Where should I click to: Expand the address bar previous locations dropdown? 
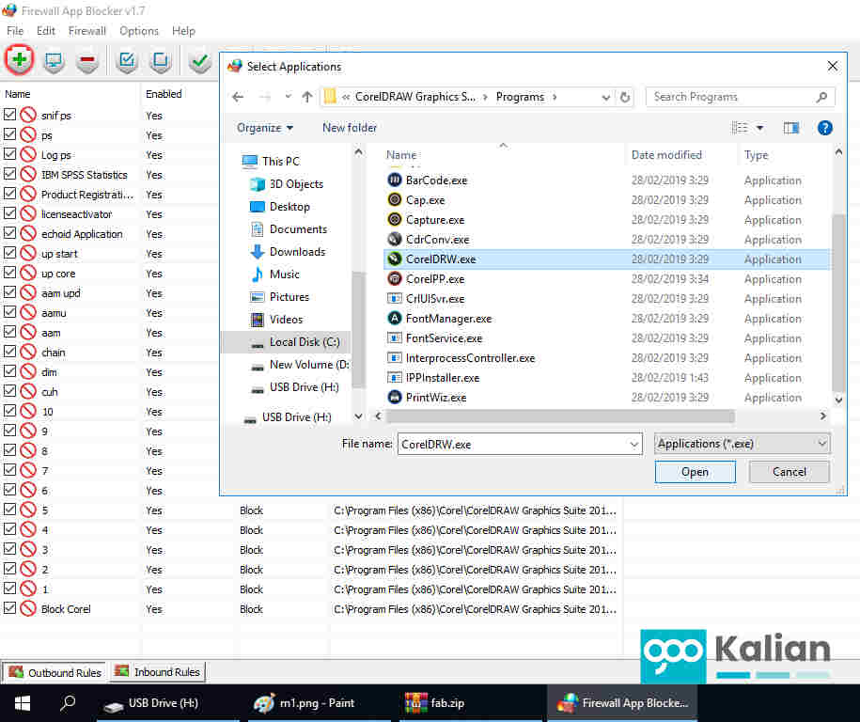tap(605, 97)
